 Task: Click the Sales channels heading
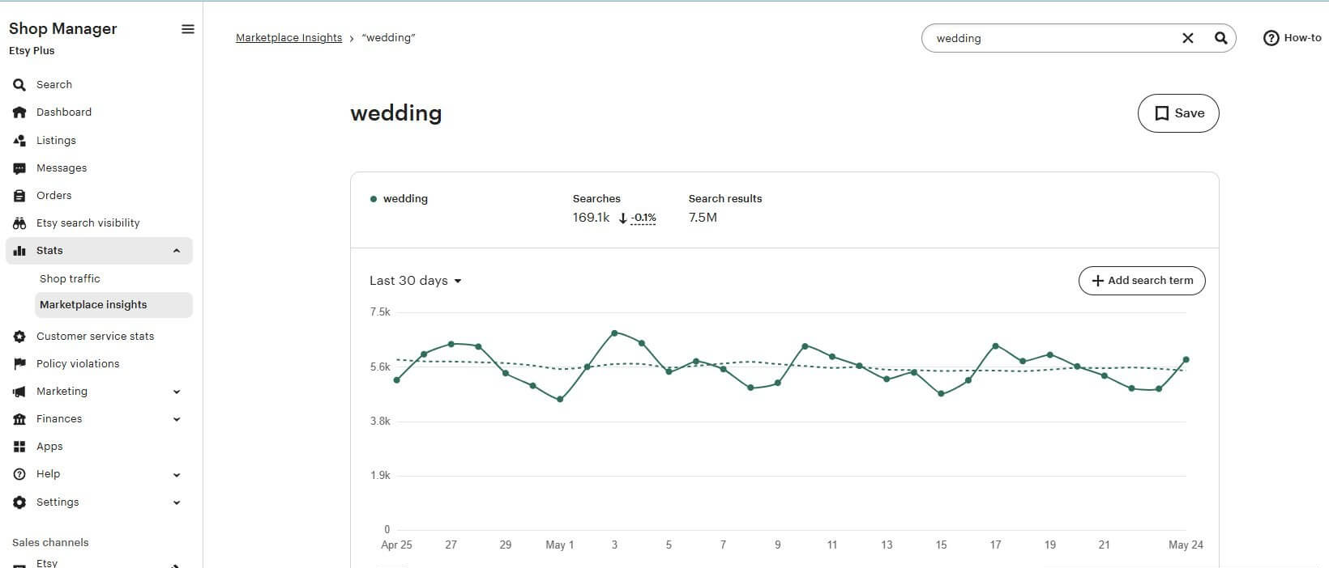point(50,543)
